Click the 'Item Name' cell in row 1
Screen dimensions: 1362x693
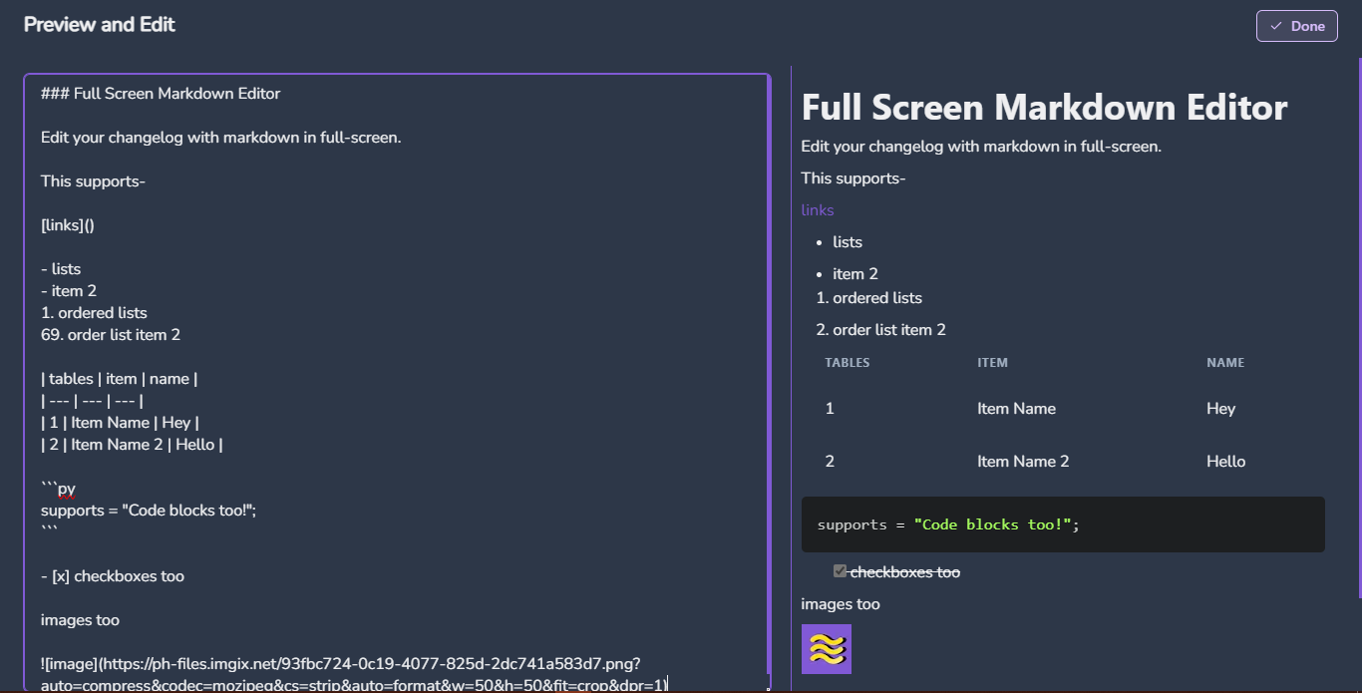click(1016, 409)
